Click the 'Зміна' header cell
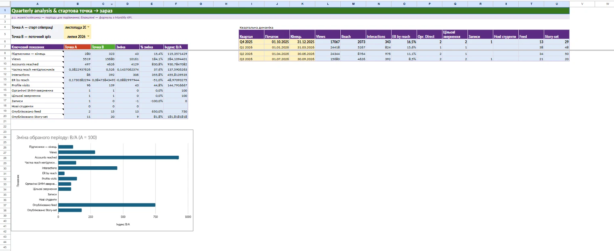The width and height of the screenshot is (614, 251). tap(127, 47)
